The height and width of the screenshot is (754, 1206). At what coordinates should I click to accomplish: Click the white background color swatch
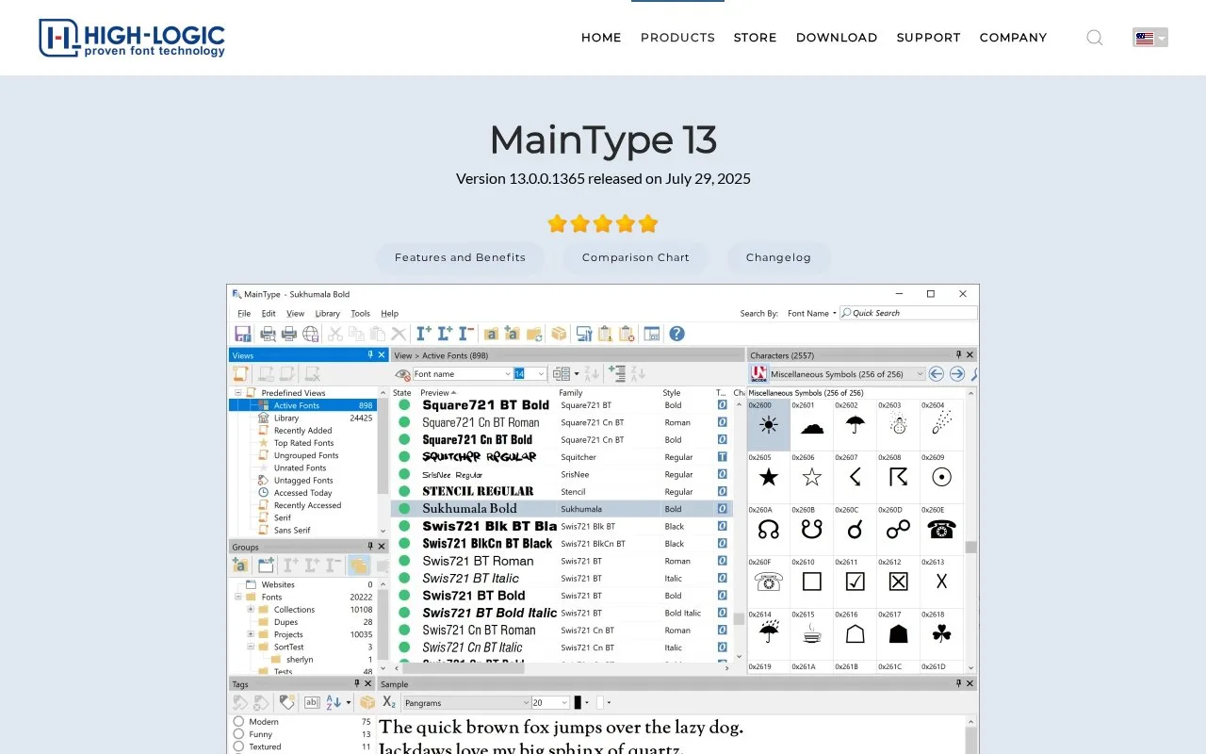tap(600, 702)
